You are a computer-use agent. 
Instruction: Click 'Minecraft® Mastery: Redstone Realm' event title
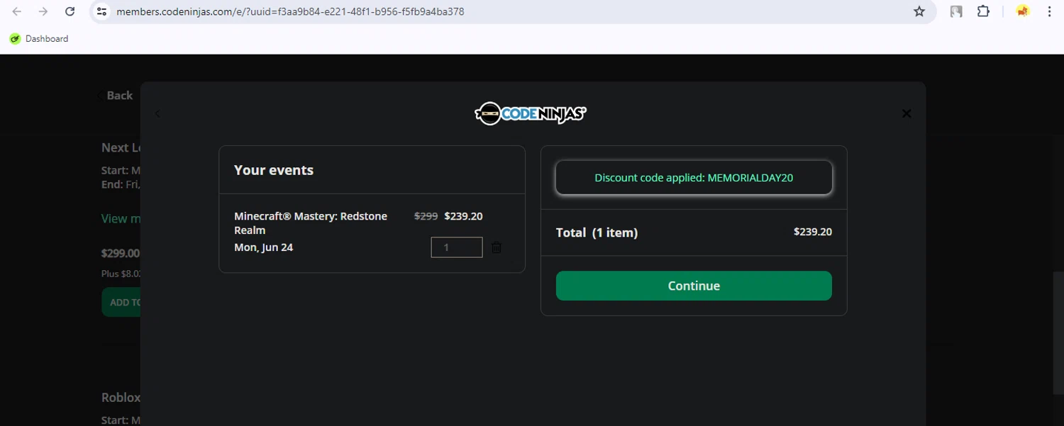(311, 223)
